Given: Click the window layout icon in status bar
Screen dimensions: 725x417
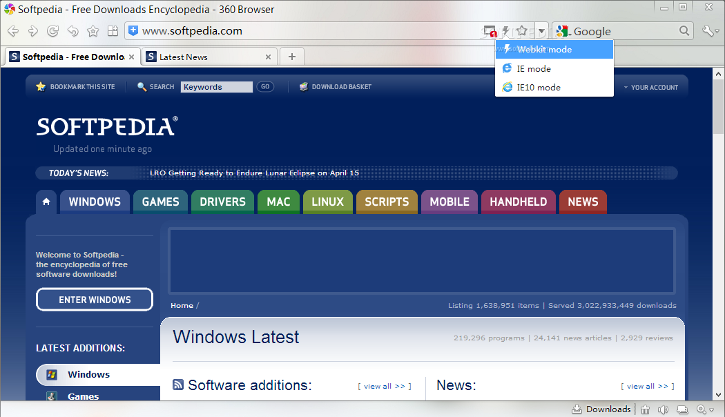Looking at the screenshot, I should click(682, 409).
